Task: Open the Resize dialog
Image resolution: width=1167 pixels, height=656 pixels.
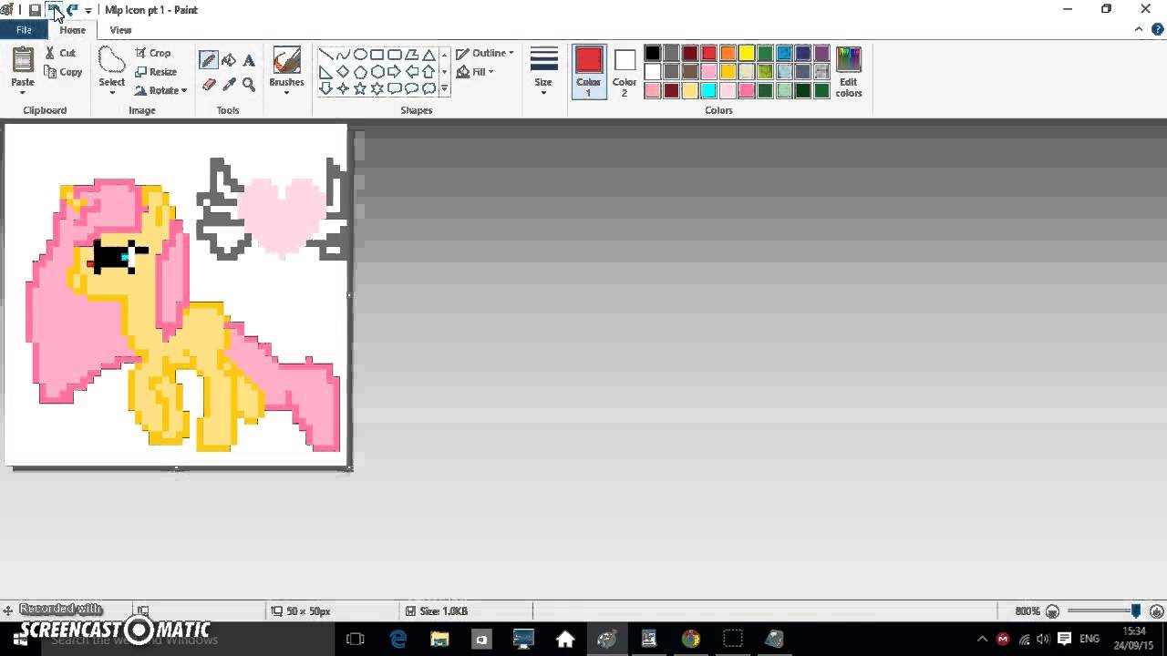Action: (156, 72)
